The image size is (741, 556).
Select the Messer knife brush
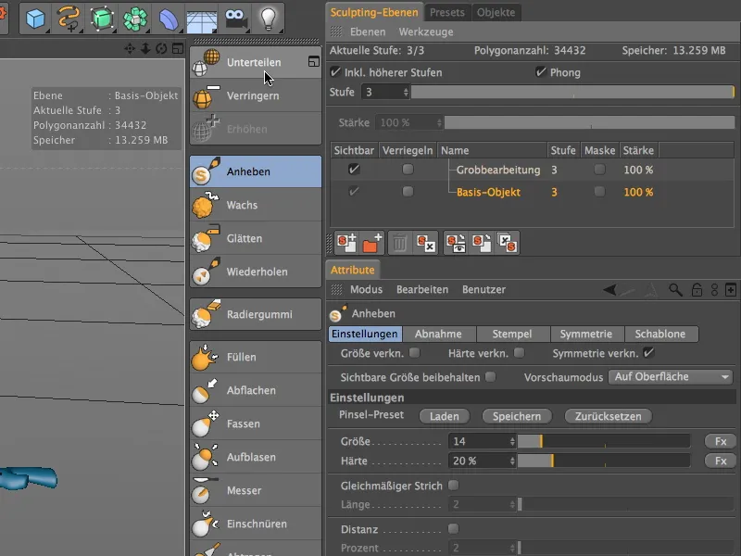256,491
